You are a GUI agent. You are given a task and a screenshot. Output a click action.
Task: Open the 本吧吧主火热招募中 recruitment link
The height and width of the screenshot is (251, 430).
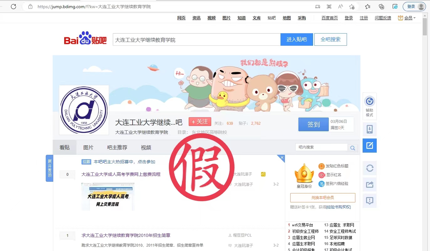124,162
